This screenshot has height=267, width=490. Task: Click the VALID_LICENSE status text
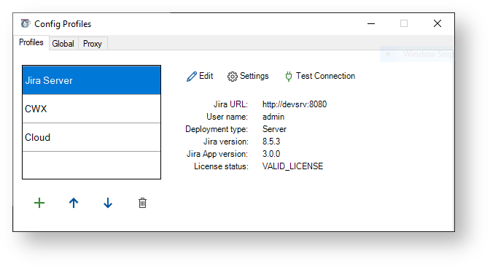click(x=292, y=166)
